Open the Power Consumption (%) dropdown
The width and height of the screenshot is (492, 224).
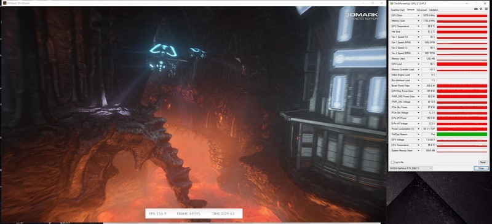(x=418, y=129)
